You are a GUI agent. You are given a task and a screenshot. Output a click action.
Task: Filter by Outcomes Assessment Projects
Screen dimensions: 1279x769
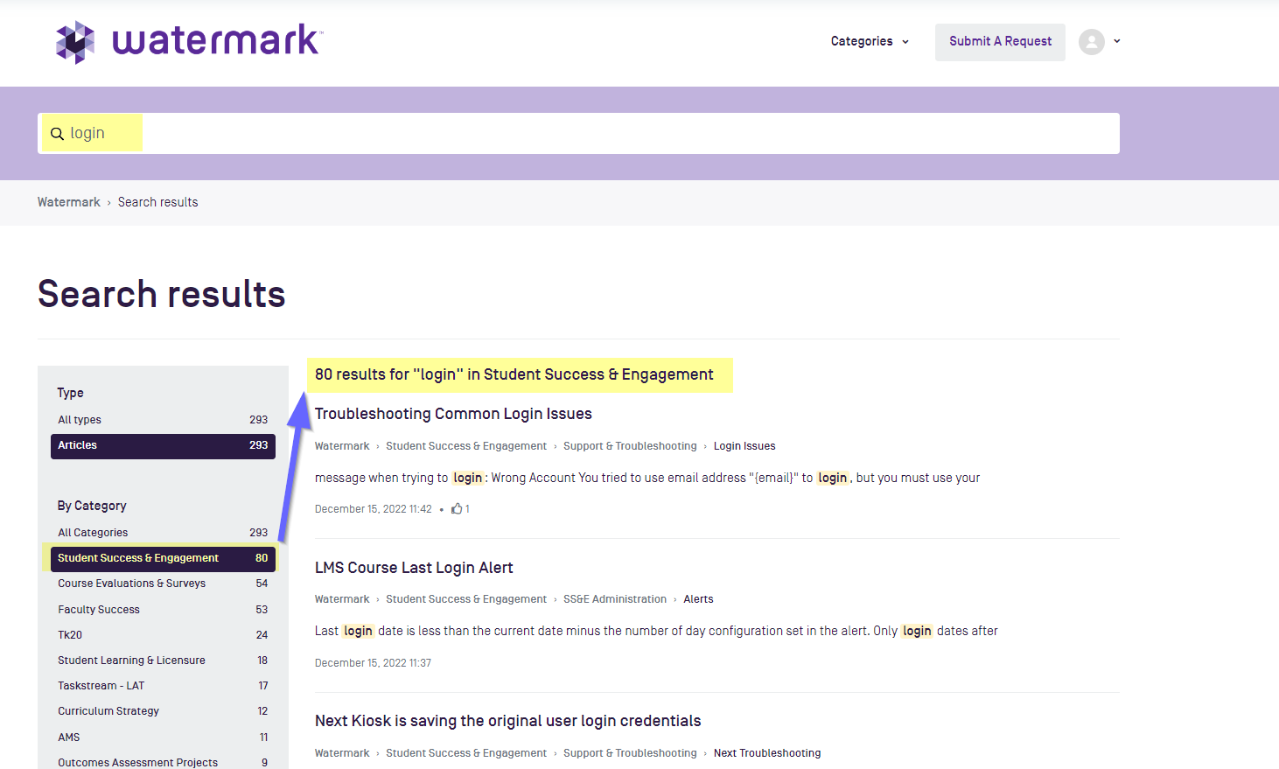tap(163, 762)
